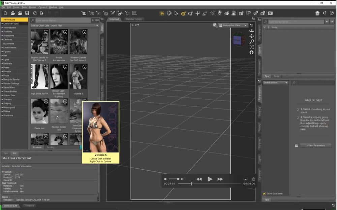Open Help via question mark icon
This screenshot has width=337, height=210.
tap(332, 13)
